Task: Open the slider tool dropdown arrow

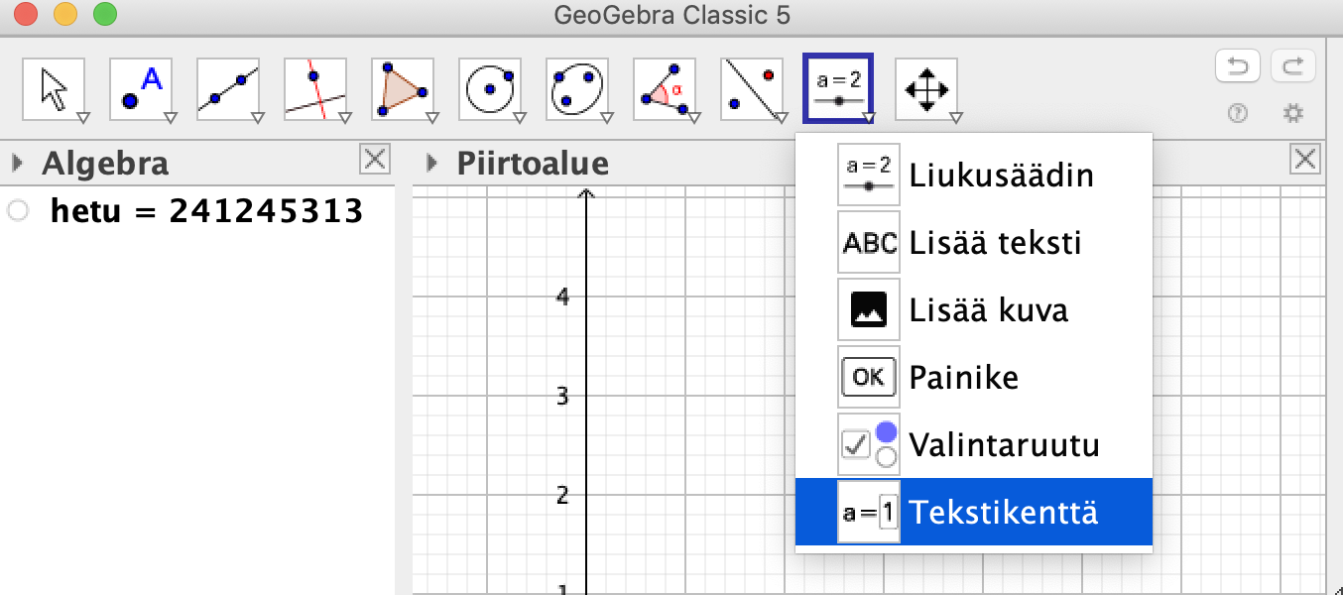Action: tap(869, 119)
